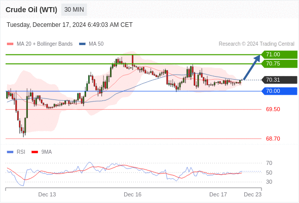Click the 69.50 support level label
This screenshot has height=203, width=299.
pyautogui.click(x=273, y=110)
